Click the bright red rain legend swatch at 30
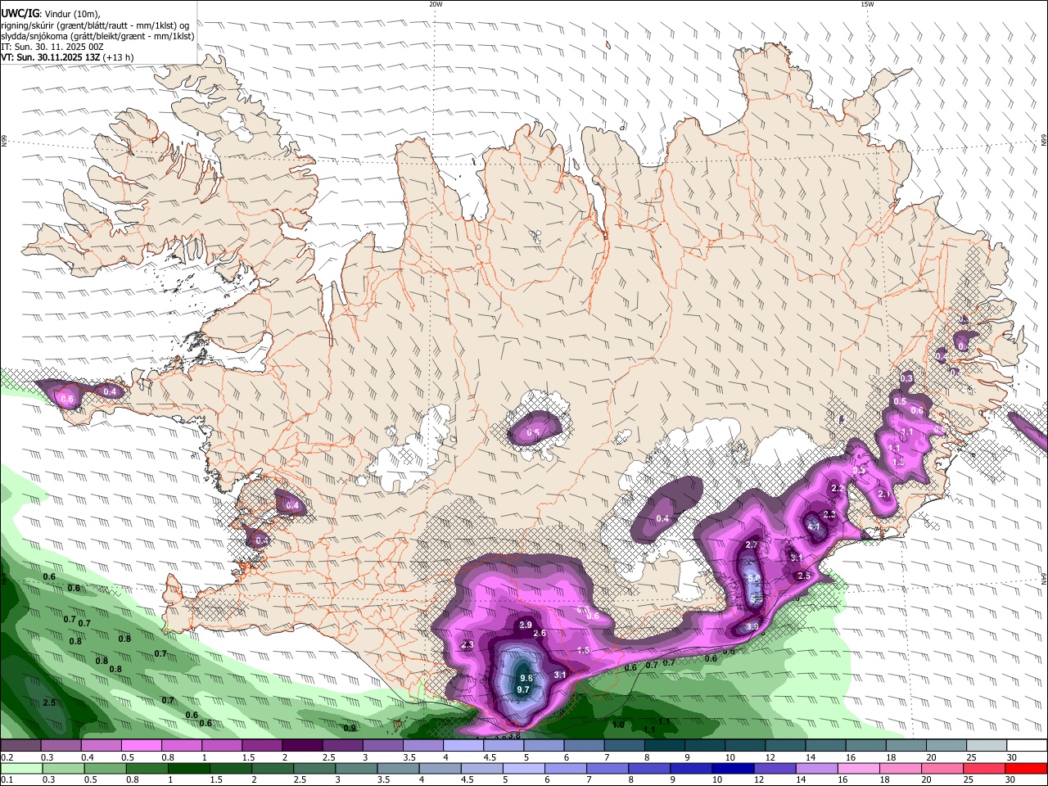 [x=1026, y=768]
